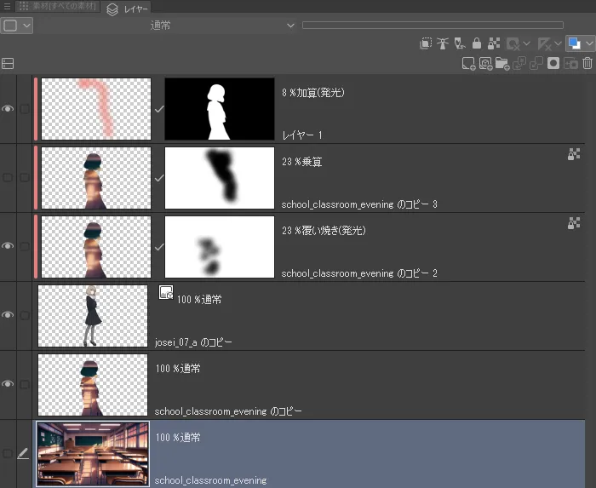The height and width of the screenshot is (488, 596).
Task: Select layer name josei_07_a のコピー
Action: (x=193, y=342)
